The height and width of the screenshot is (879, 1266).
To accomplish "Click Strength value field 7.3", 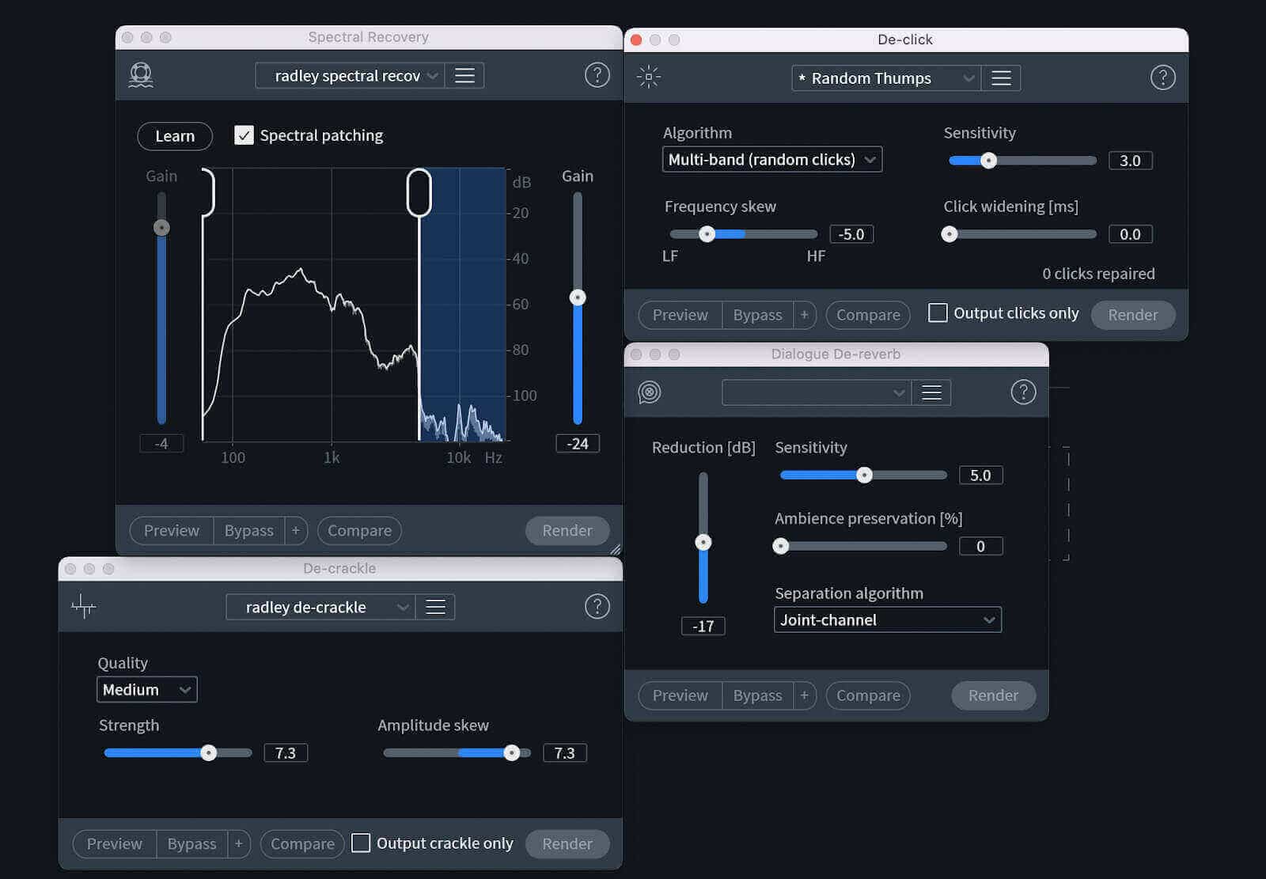I will [x=286, y=752].
